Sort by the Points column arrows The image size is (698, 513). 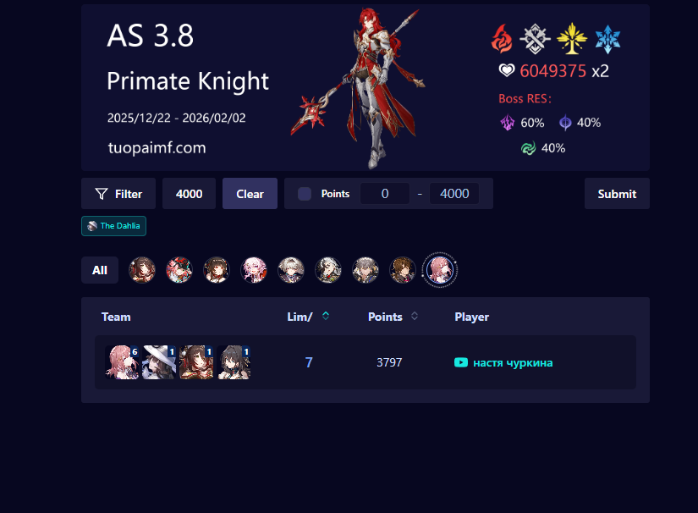pyautogui.click(x=415, y=316)
